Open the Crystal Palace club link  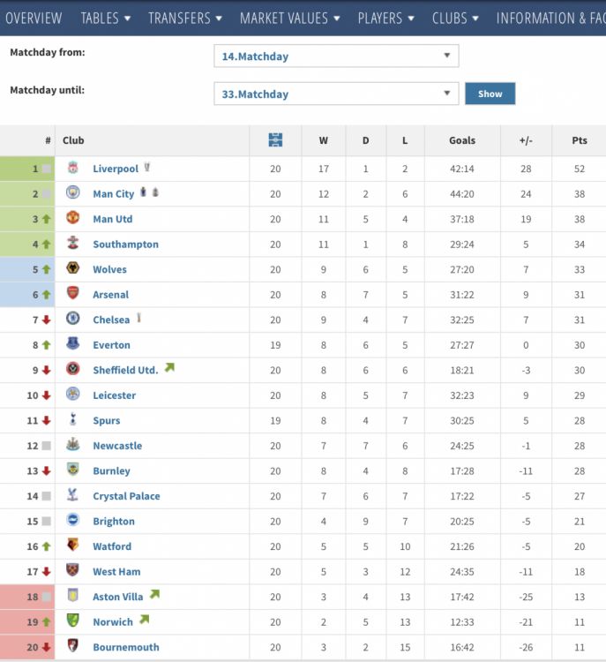pyautogui.click(x=126, y=496)
